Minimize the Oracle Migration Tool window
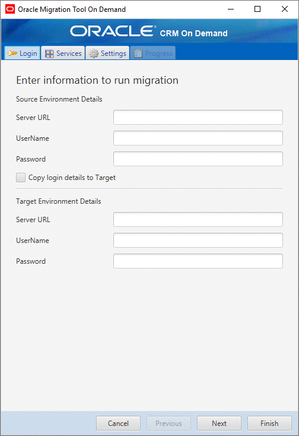299x436 pixels. [231, 9]
